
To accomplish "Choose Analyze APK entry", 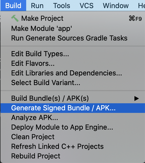I will pos(73,118).
